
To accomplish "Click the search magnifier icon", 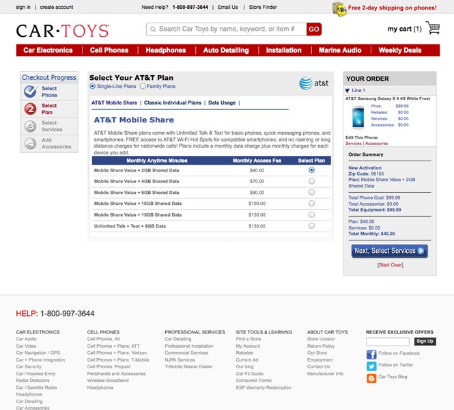I will tap(153, 29).
